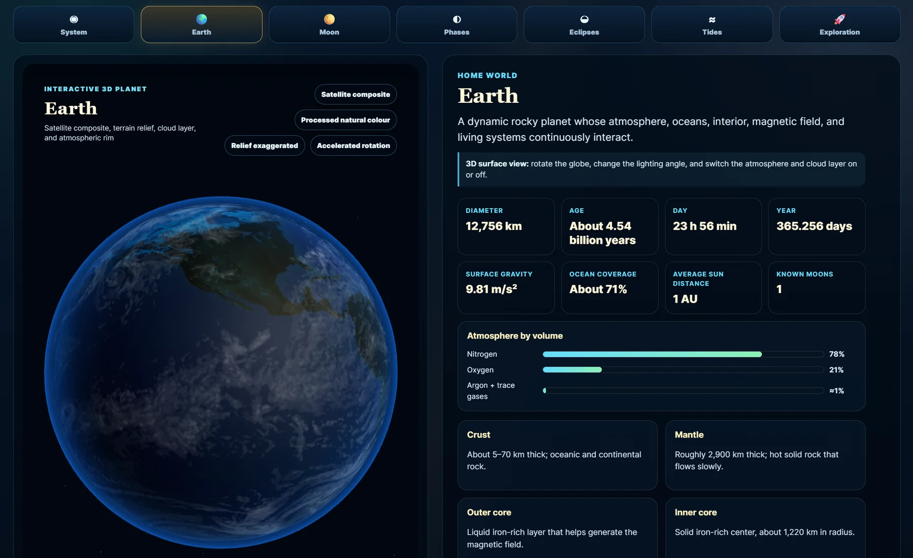Click the '≈1%' argon value
Screen dimensions: 913x558
[x=837, y=391]
